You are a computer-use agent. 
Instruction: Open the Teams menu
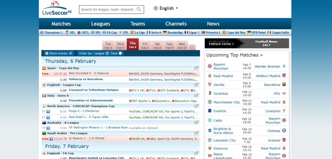[138, 24]
